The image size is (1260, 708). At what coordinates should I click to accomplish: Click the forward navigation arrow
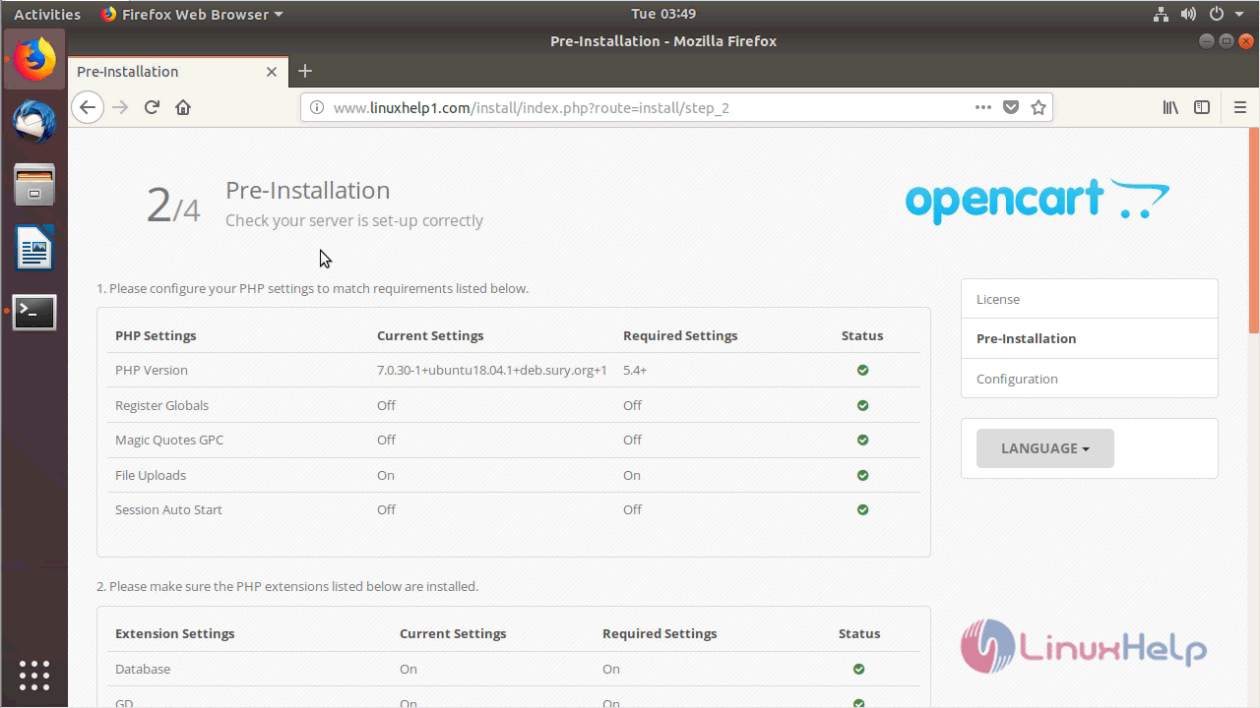click(x=120, y=107)
